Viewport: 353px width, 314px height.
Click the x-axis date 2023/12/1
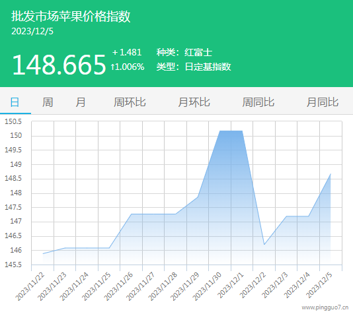pos(231,285)
